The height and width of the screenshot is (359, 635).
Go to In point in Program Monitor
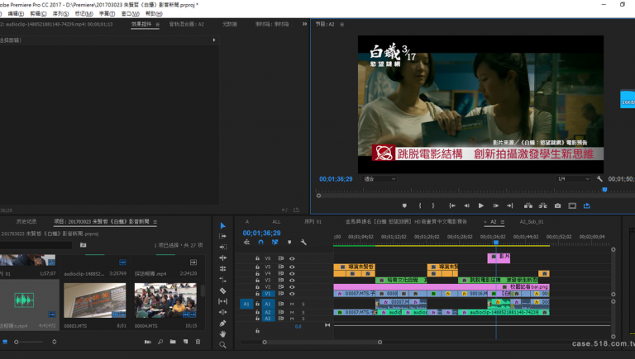(452, 205)
